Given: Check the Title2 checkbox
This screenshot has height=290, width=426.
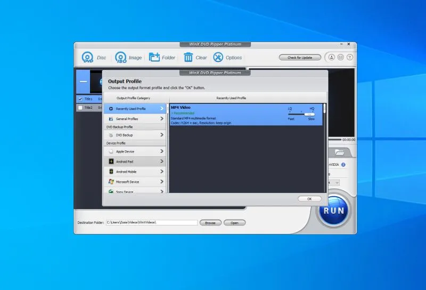Looking at the screenshot, I should pos(80,108).
